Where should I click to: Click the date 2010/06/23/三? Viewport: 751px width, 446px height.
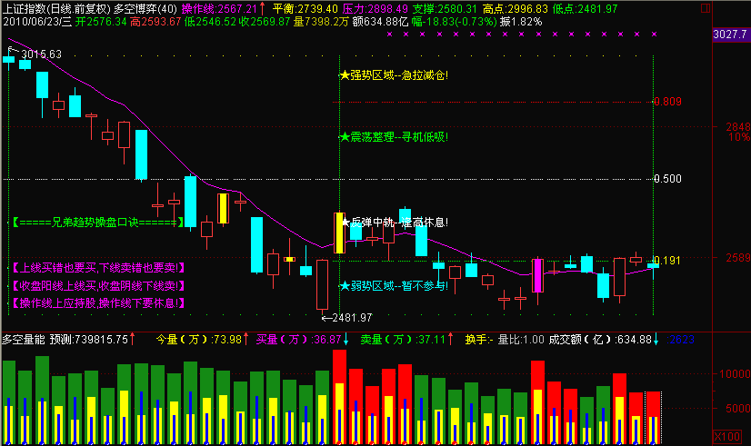[37, 22]
